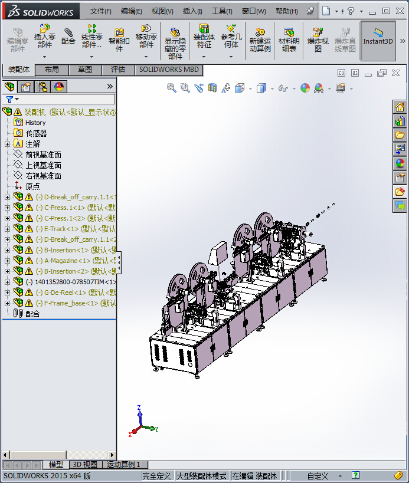Click Display Style cube icon
The width and height of the screenshot is (409, 483).
(x=261, y=88)
